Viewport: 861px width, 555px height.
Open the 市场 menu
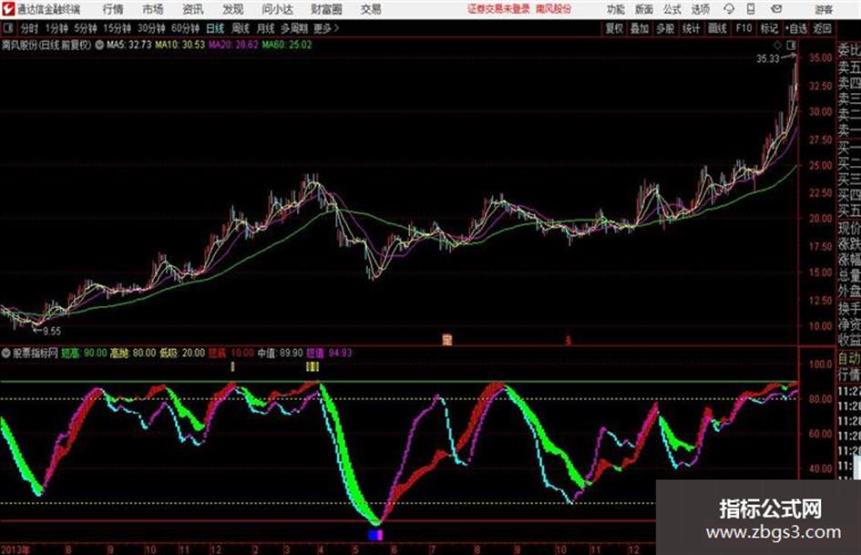click(153, 9)
